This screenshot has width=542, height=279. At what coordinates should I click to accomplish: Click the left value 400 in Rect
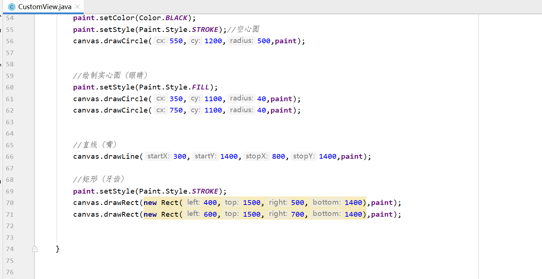click(210, 203)
